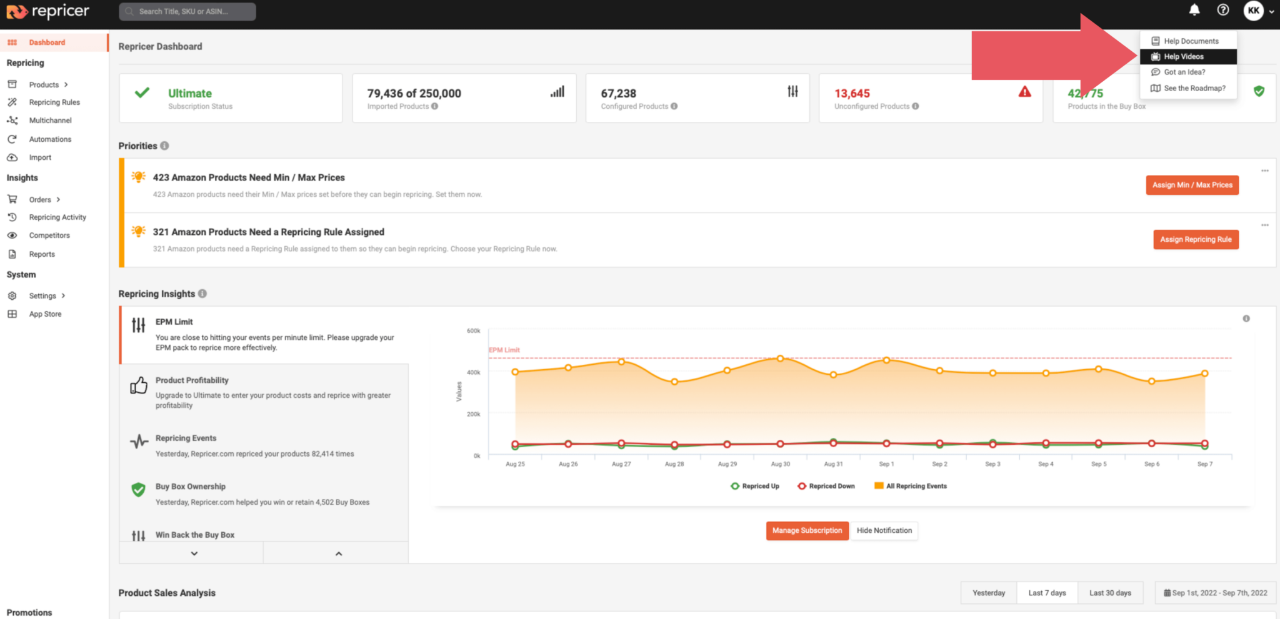Click the Multichannel icon in sidebar
Screen dimensions: 1280x619
12,121
